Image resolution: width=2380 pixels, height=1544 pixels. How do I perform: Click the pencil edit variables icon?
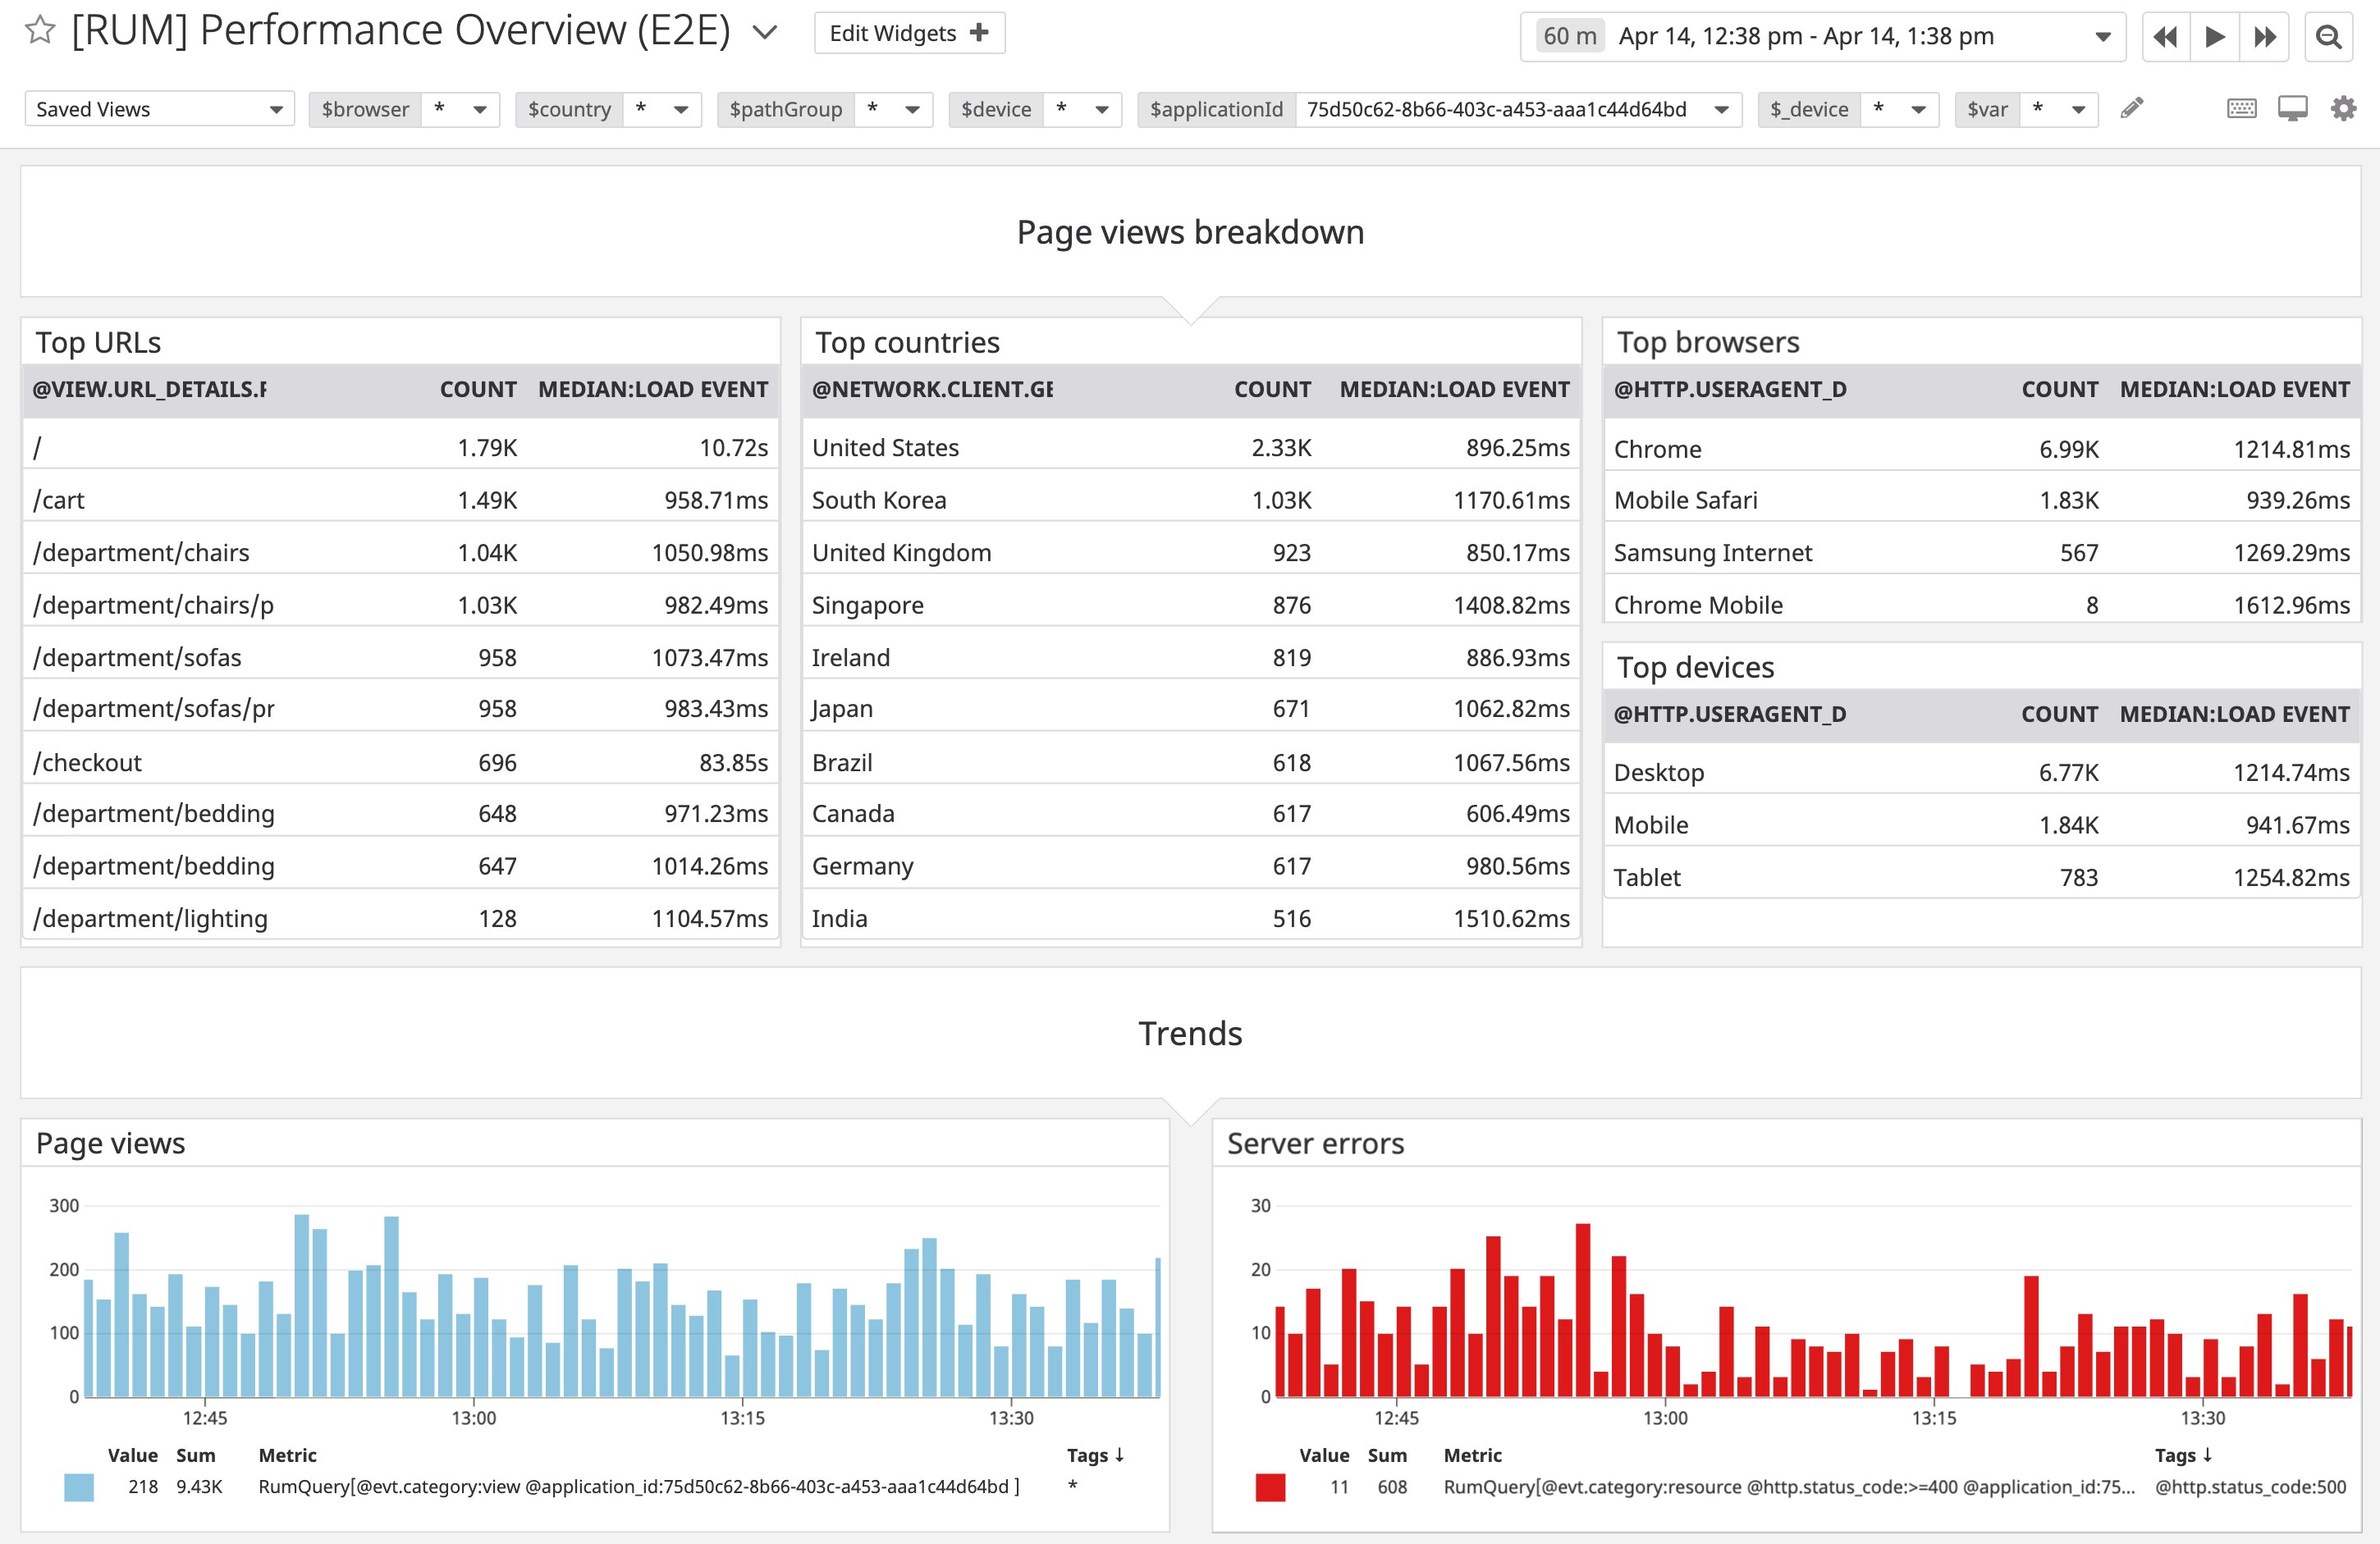(x=2131, y=108)
